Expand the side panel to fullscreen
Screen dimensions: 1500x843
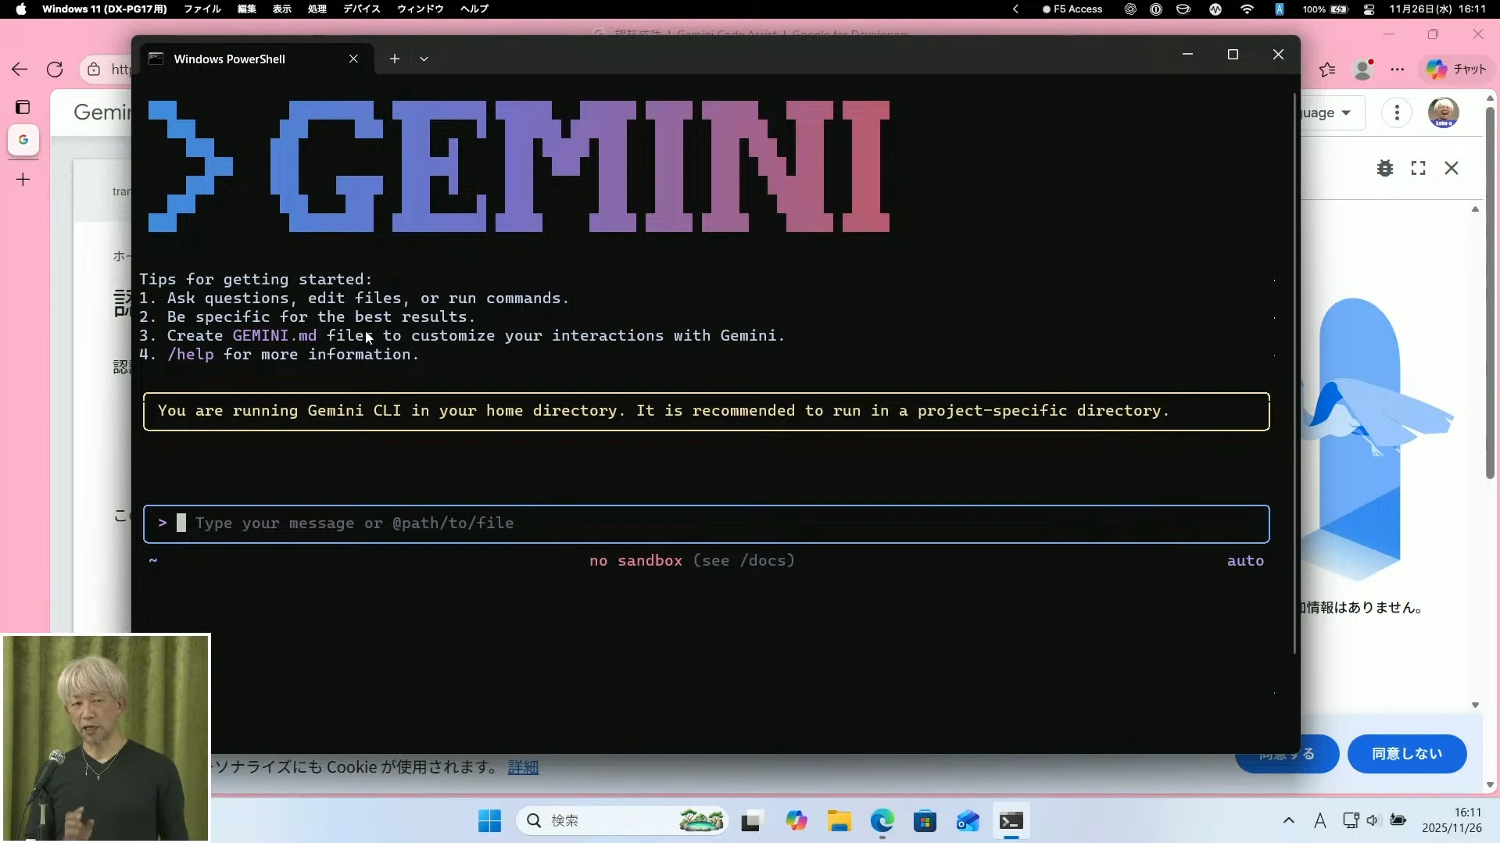(1418, 168)
